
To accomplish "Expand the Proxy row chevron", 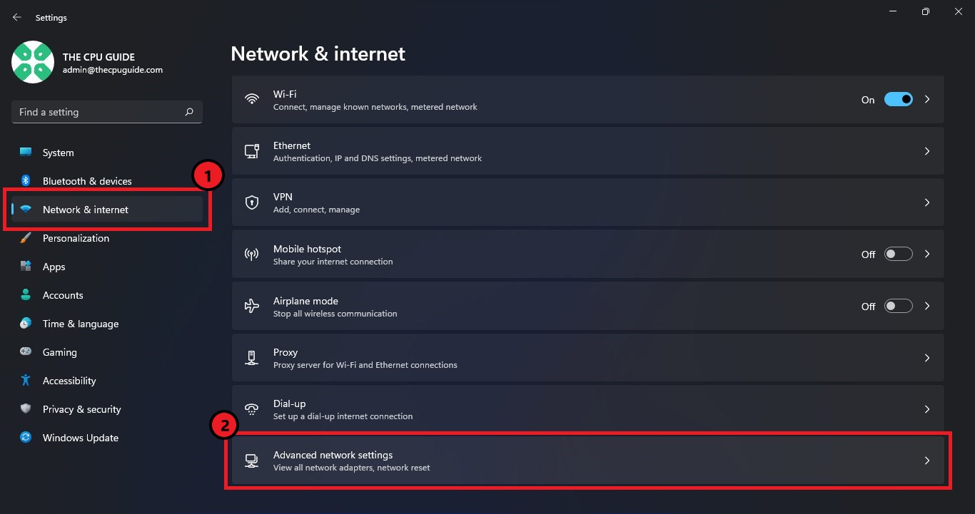I will [x=927, y=358].
